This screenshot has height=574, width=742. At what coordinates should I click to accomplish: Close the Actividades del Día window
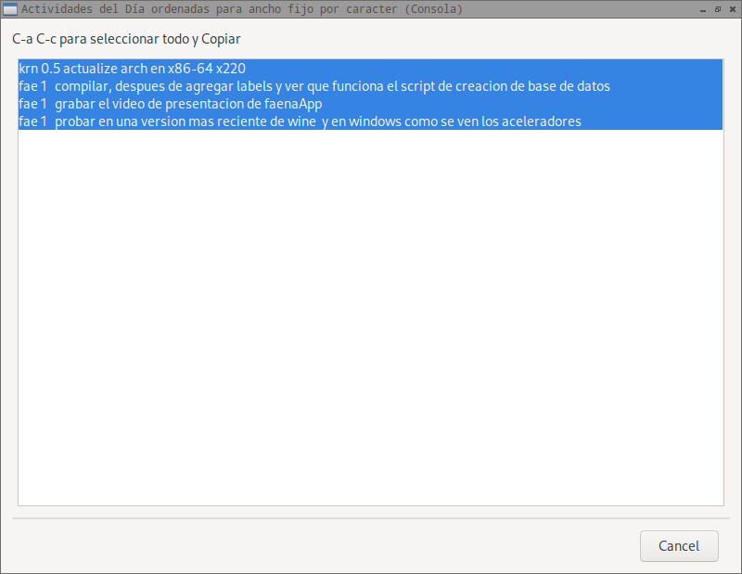733,9
